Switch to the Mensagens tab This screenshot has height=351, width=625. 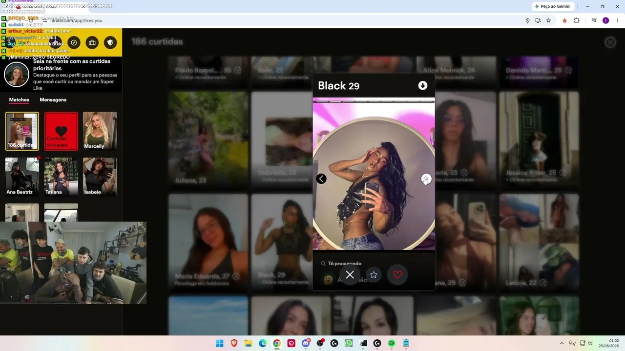[x=53, y=100]
